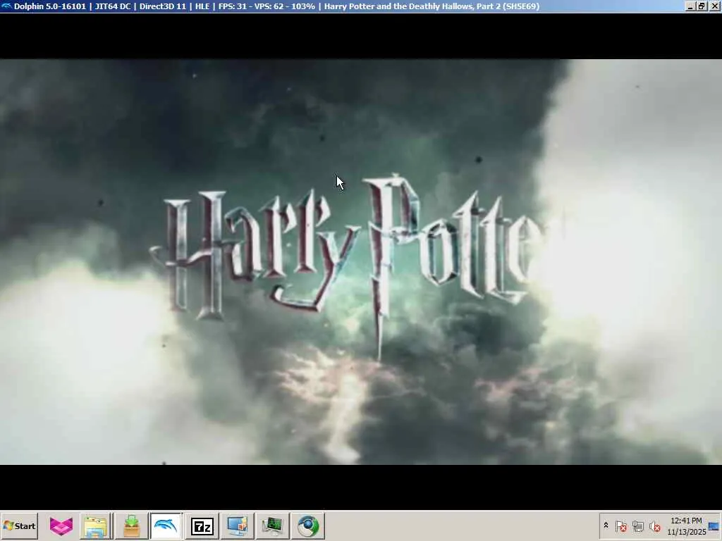Open the muted volume tray icon
The height and width of the screenshot is (541, 722).
(654, 526)
